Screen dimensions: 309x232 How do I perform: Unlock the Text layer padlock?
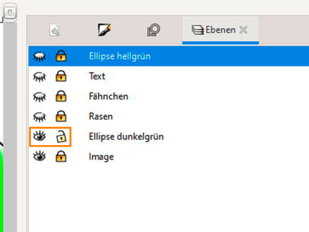(61, 76)
